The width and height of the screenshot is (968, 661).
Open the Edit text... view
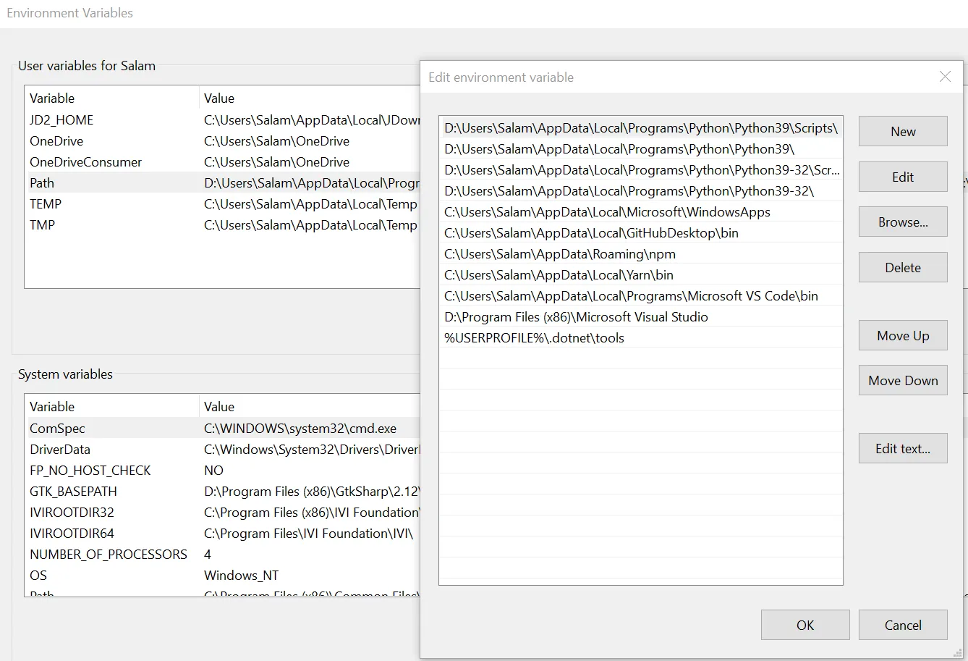click(903, 448)
